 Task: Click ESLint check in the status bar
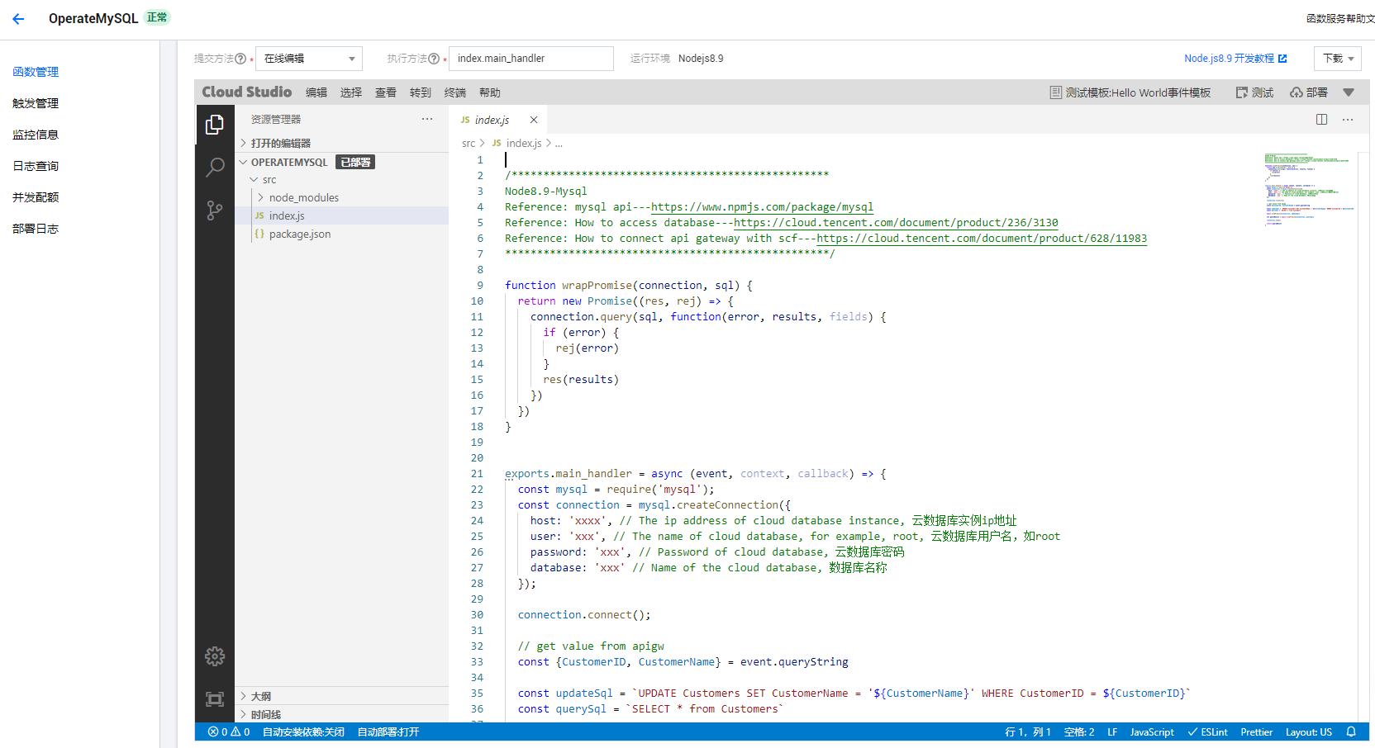(x=1207, y=732)
